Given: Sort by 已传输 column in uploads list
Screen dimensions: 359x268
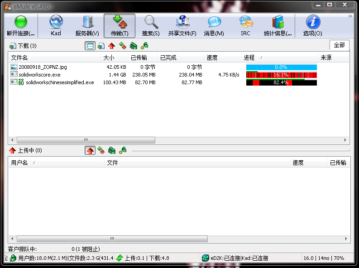Looking at the screenshot, I should (338, 163).
